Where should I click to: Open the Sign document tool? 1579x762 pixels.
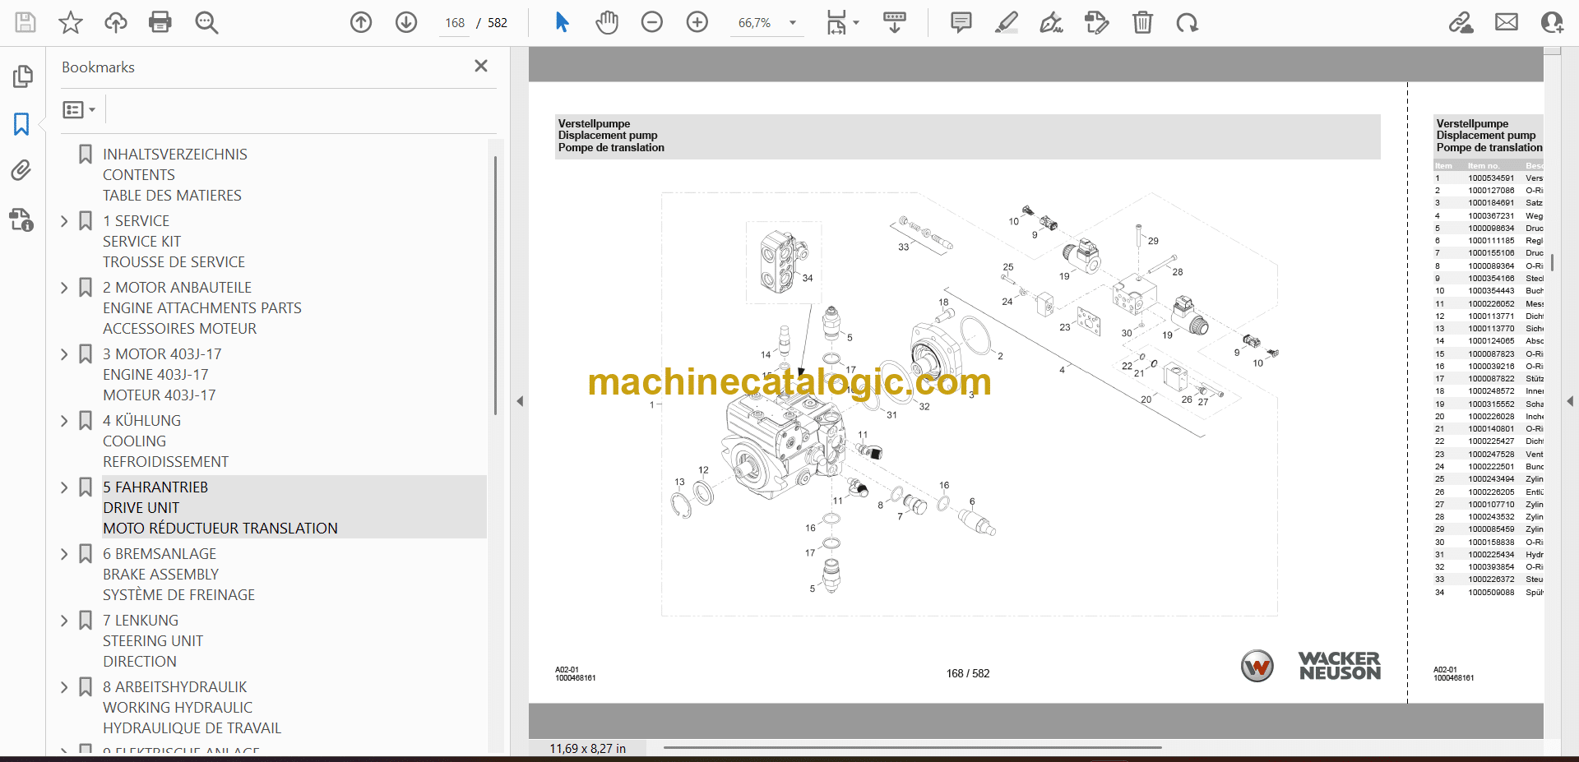1051,22
